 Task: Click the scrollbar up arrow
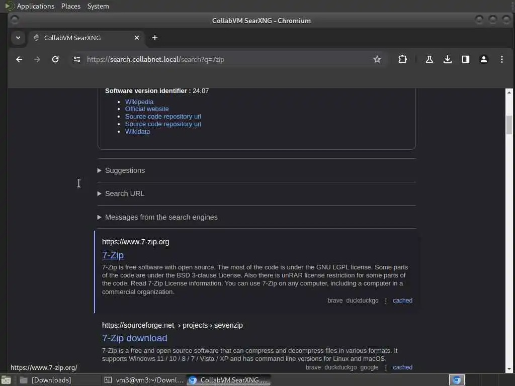click(x=509, y=92)
